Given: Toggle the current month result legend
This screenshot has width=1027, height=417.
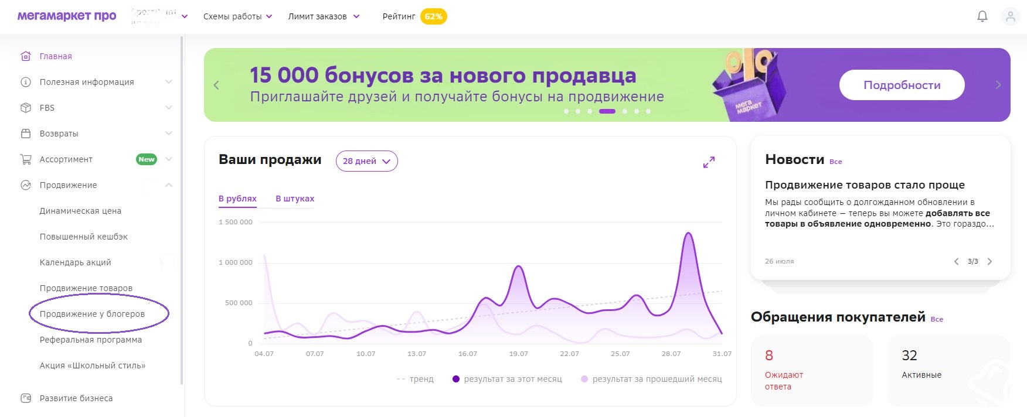Looking at the screenshot, I should click(507, 379).
